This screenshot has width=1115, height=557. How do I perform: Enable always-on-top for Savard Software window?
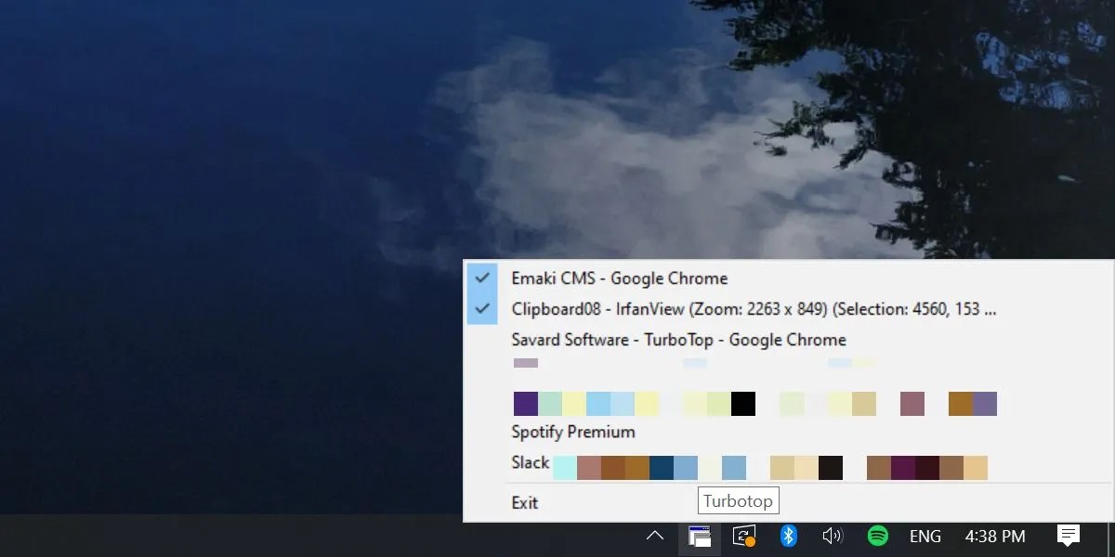tap(678, 340)
